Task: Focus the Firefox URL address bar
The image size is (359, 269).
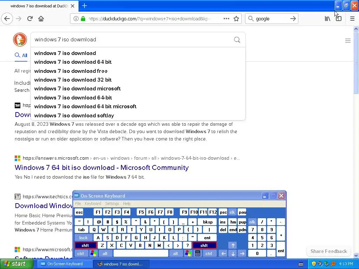Action: [x=149, y=19]
